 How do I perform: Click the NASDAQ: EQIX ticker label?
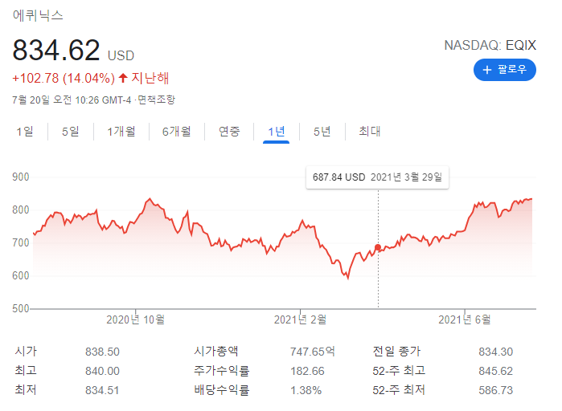(x=490, y=45)
